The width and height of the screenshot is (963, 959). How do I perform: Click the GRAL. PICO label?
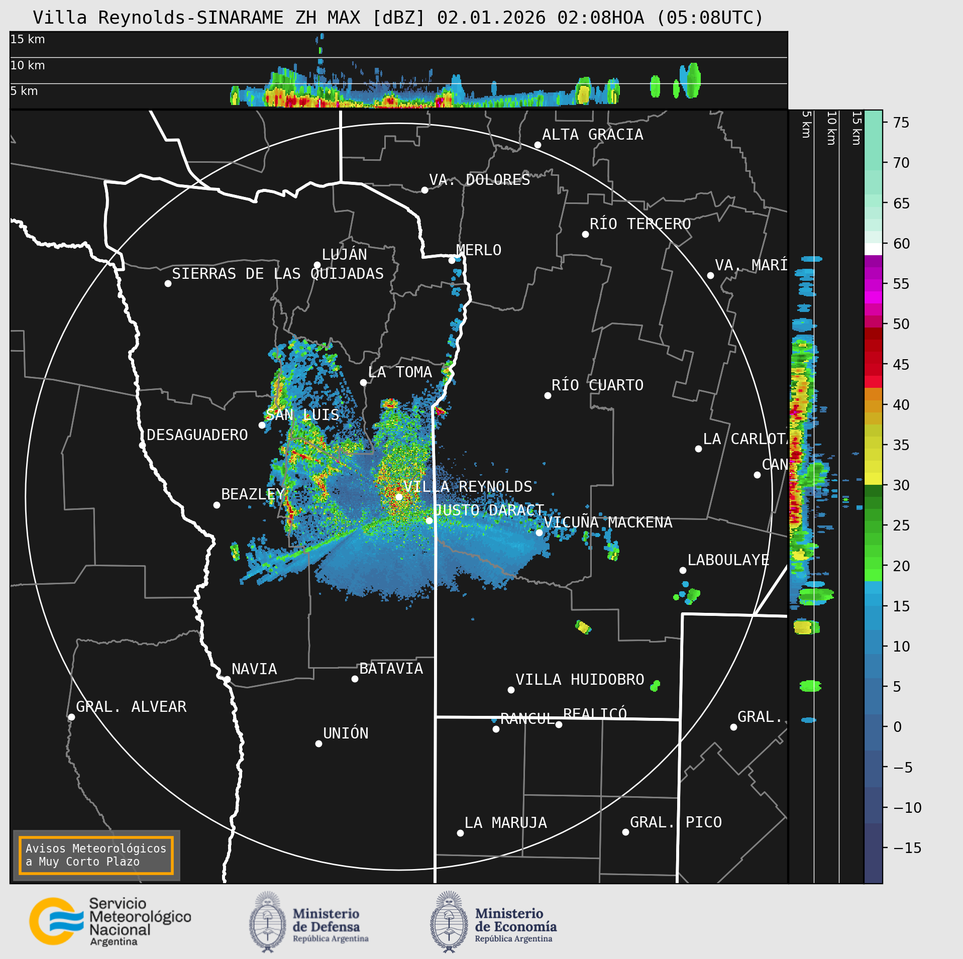point(676,822)
